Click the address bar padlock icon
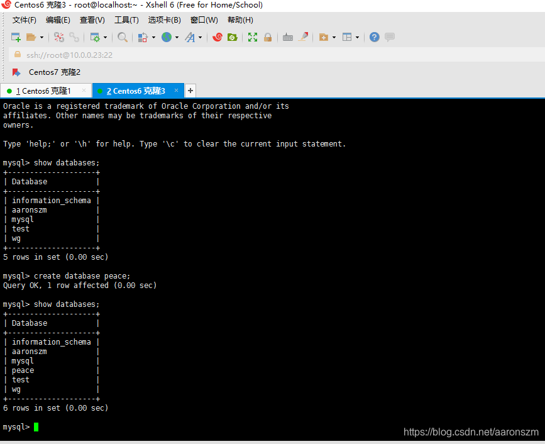This screenshot has height=444, width=545. (18, 55)
